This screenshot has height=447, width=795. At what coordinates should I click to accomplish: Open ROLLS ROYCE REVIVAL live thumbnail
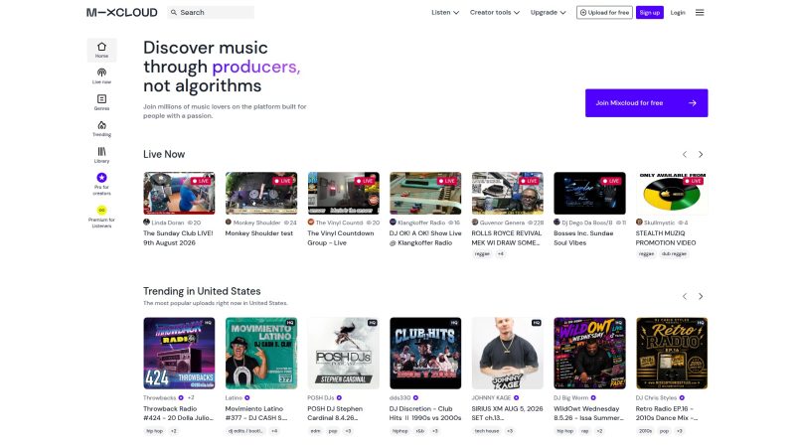click(x=508, y=193)
